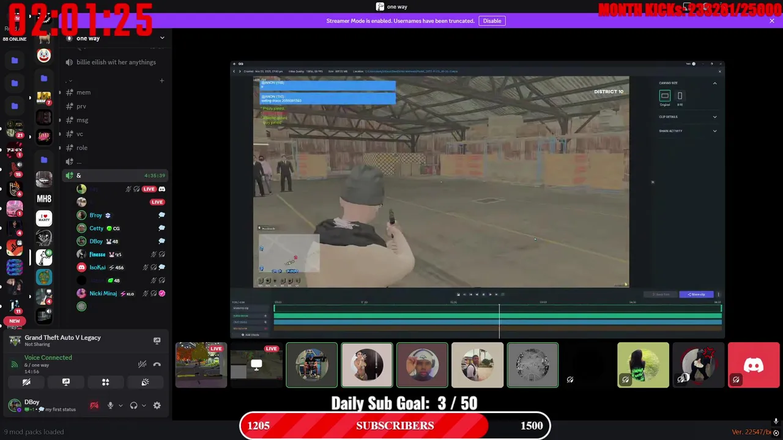
Task: Click stream-game icon beside Grand Theft Auto V
Action: 157,340
